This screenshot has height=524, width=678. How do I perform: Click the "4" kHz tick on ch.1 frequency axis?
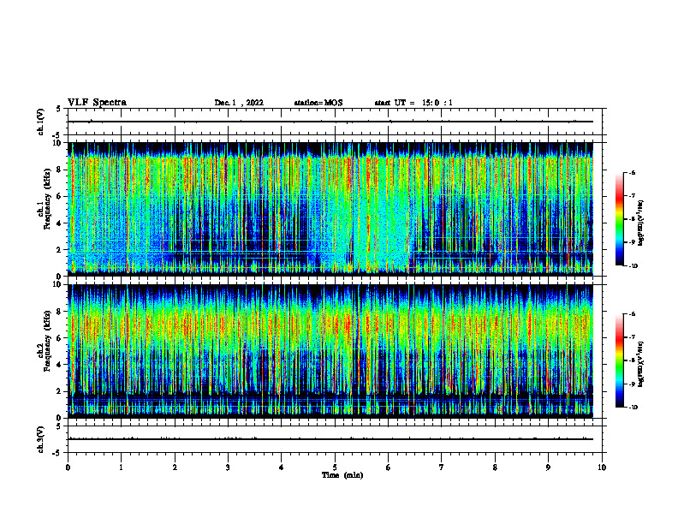coord(59,223)
